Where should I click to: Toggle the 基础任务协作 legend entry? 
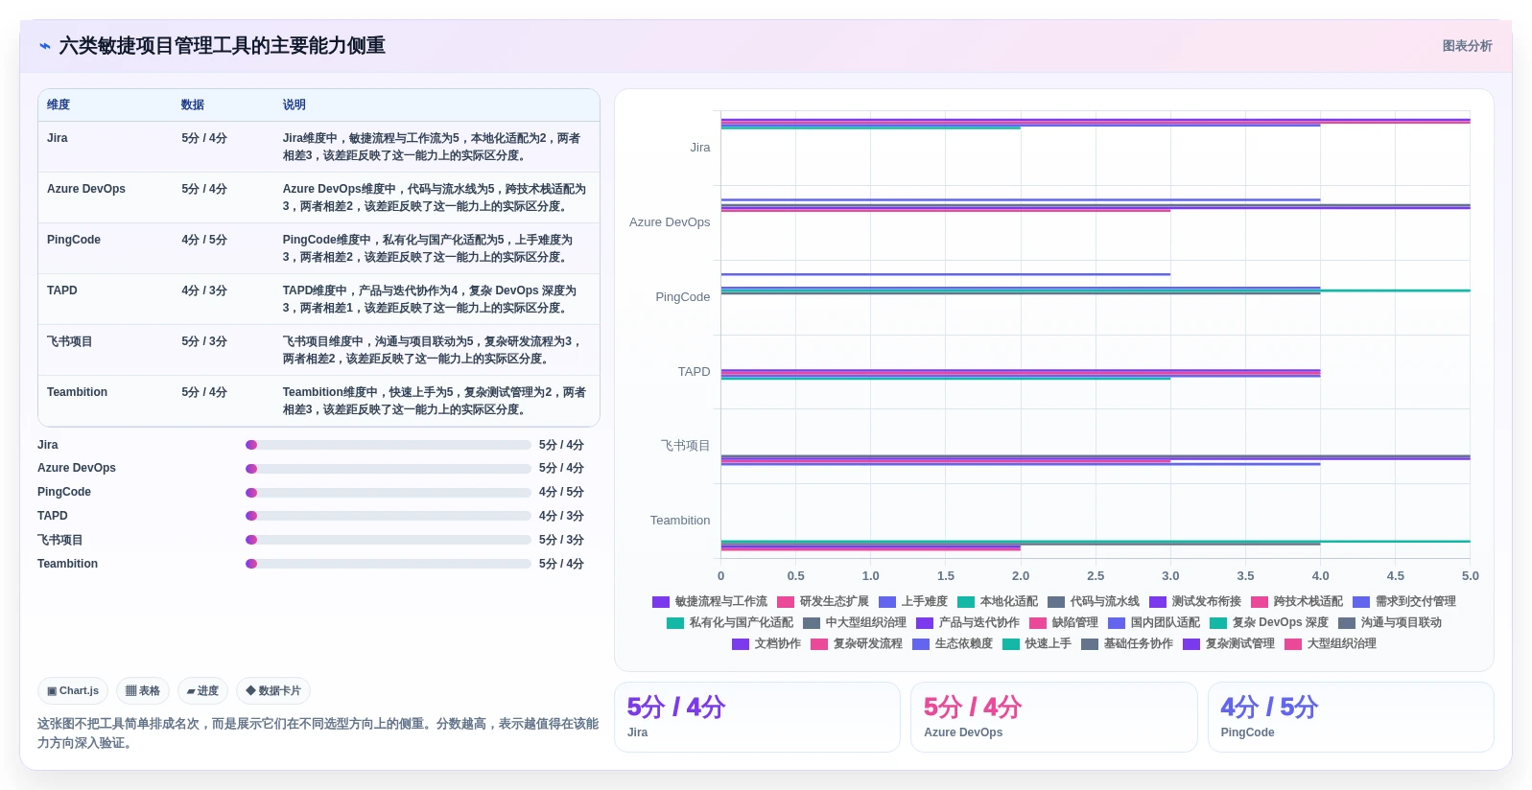pyautogui.click(x=1127, y=643)
